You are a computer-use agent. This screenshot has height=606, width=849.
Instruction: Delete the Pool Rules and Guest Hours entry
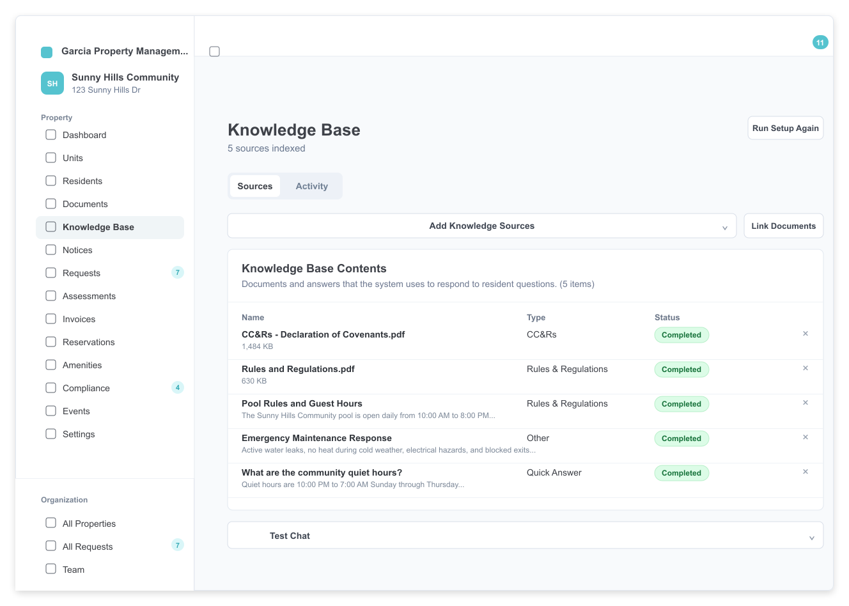806,403
